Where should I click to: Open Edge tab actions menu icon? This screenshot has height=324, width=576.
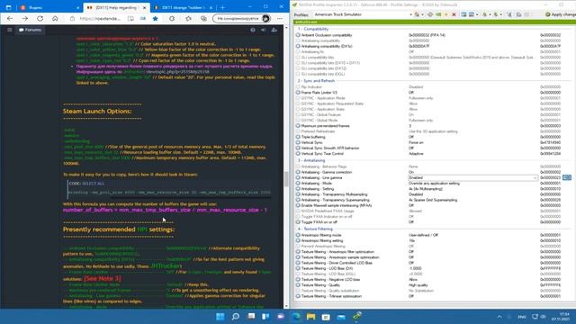point(8,7)
